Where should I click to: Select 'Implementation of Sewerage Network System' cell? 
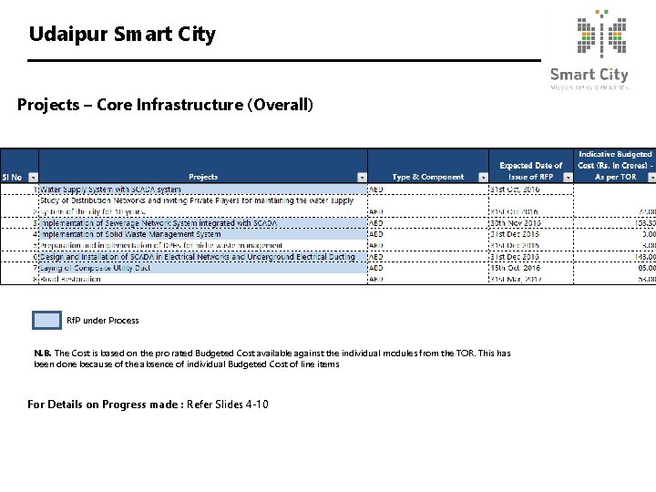pos(203,223)
